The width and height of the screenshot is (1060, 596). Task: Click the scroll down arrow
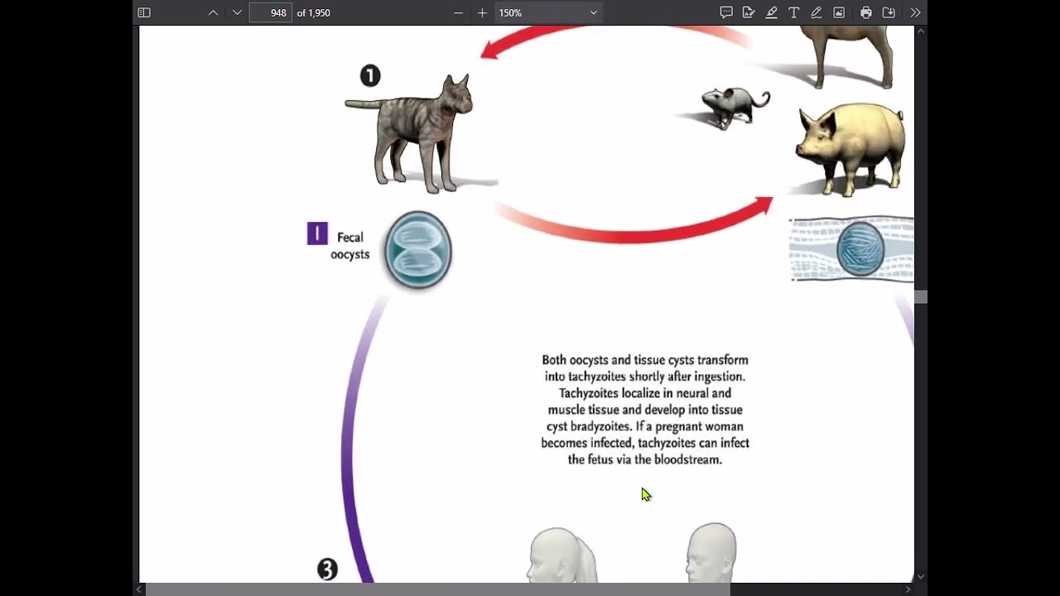point(921,577)
